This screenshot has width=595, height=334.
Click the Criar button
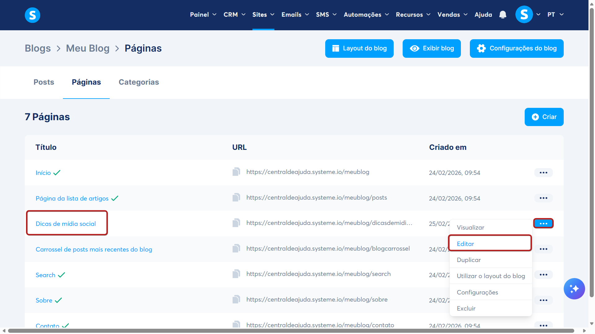pos(544,117)
